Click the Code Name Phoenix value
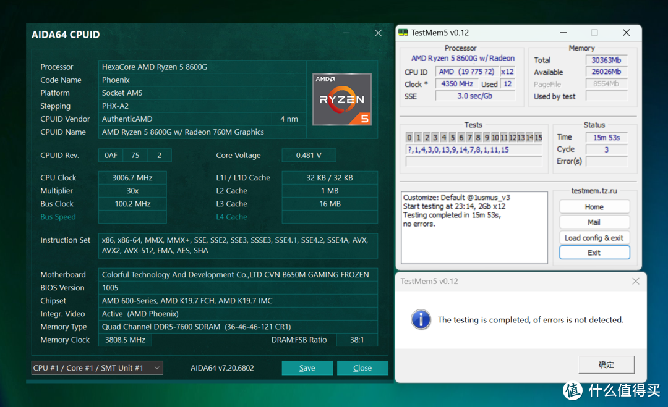This screenshot has height=407, width=668. pyautogui.click(x=202, y=80)
